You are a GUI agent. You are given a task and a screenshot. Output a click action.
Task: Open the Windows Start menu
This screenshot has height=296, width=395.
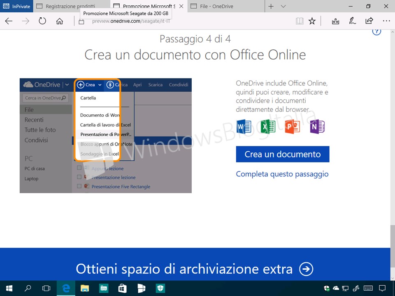[9, 288]
